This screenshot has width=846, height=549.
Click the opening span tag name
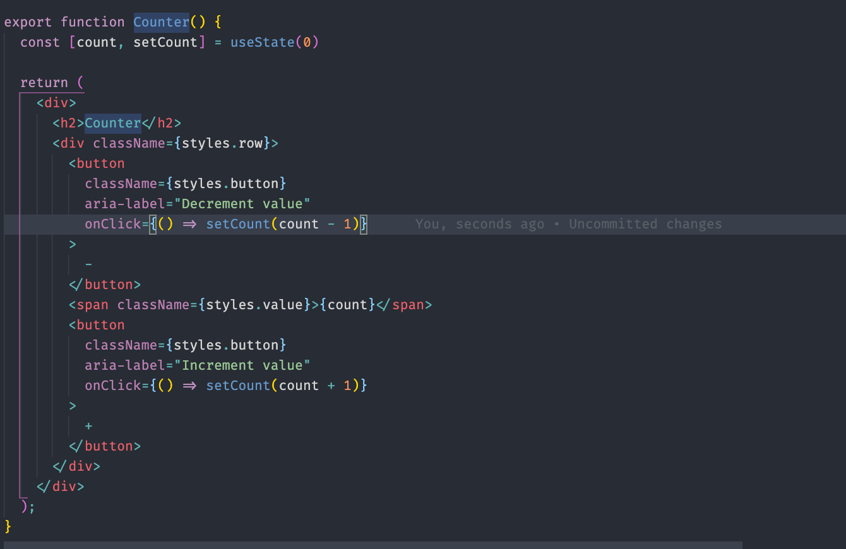pyautogui.click(x=93, y=305)
